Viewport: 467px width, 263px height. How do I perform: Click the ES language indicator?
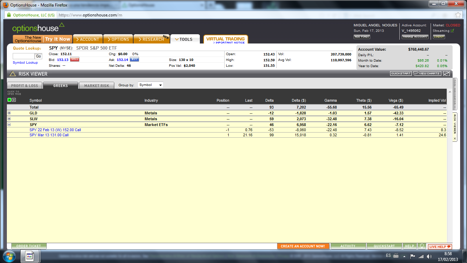tap(388, 255)
